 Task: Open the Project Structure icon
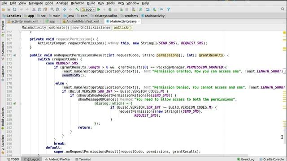[x=148, y=9]
